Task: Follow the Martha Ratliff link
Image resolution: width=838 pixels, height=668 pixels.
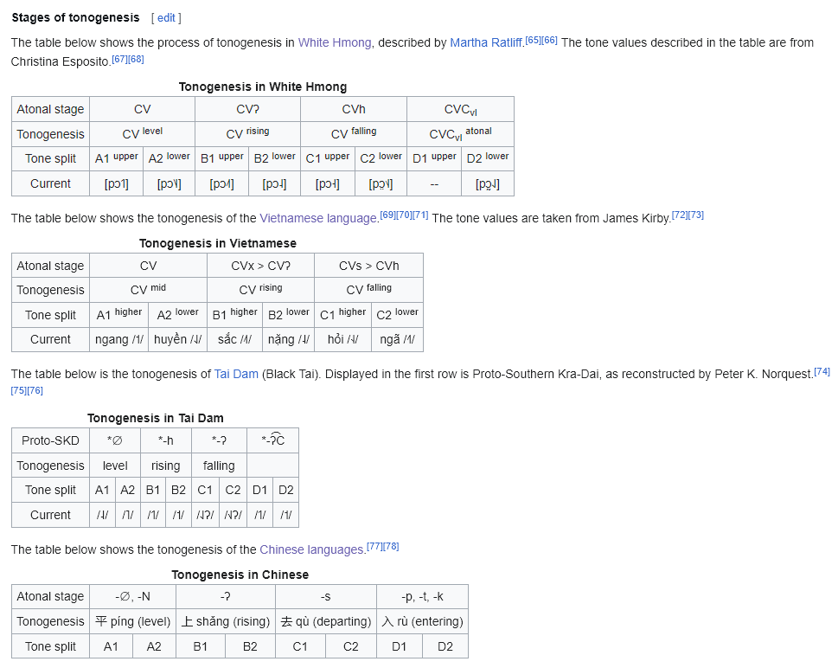Action: coord(486,42)
